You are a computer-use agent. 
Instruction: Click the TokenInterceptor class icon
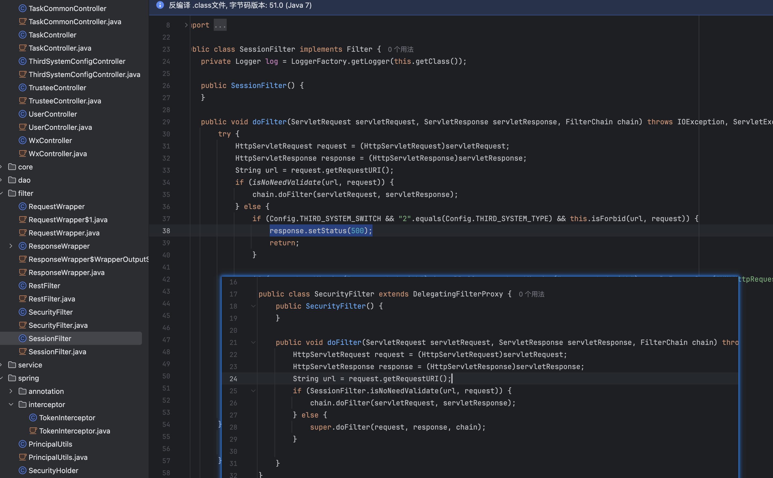[33, 417]
